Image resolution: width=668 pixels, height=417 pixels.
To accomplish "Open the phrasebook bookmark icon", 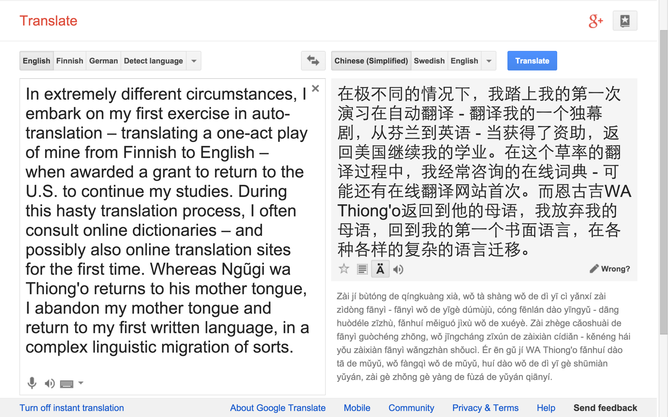I will point(625,21).
